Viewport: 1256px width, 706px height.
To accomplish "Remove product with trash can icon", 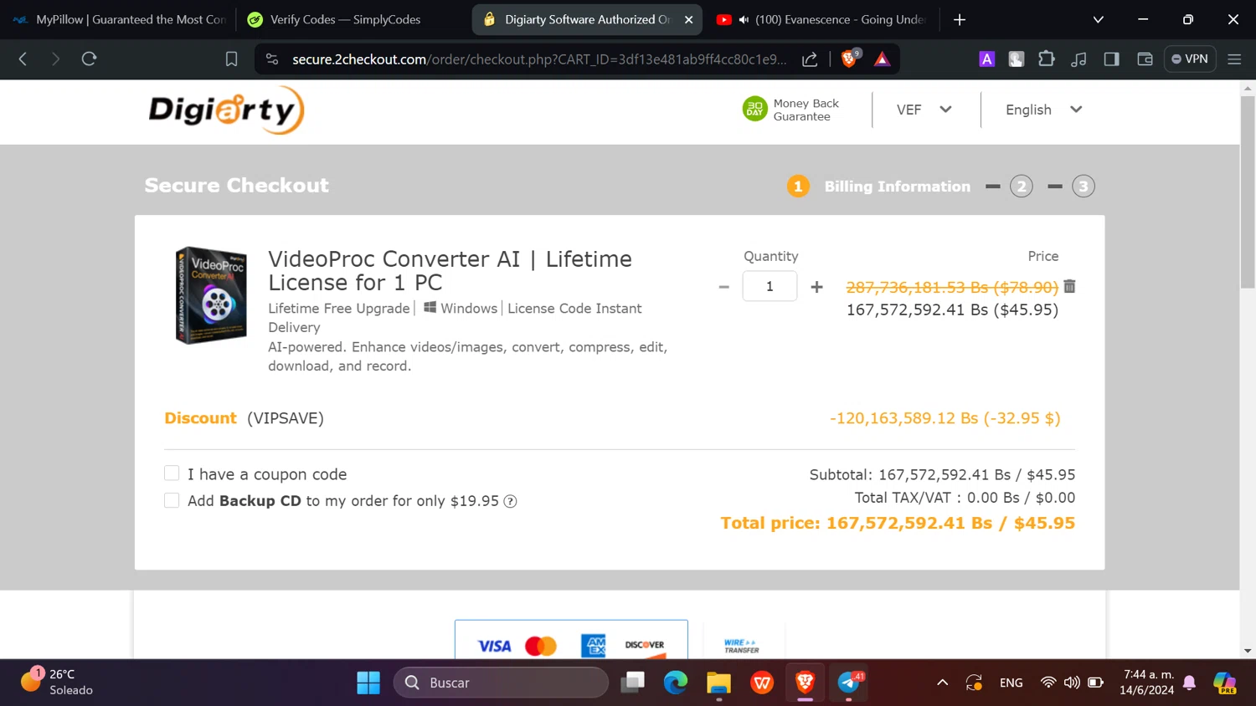I will click(1069, 286).
